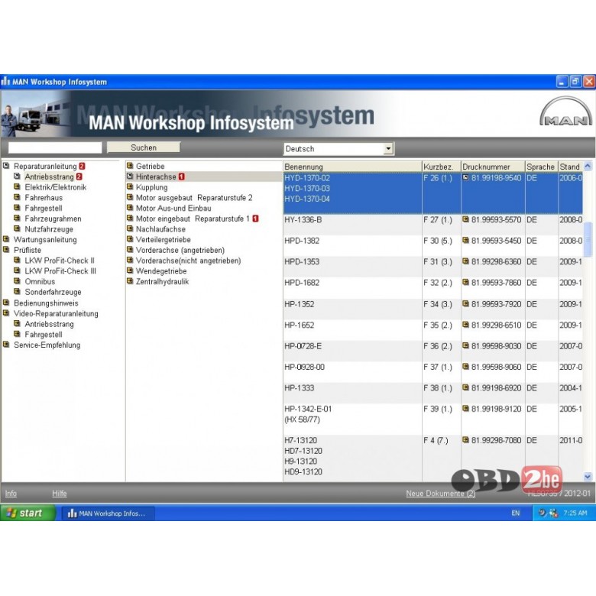Viewport: 596px width, 596px height.
Task: Click the Windows start button
Action: click(28, 513)
